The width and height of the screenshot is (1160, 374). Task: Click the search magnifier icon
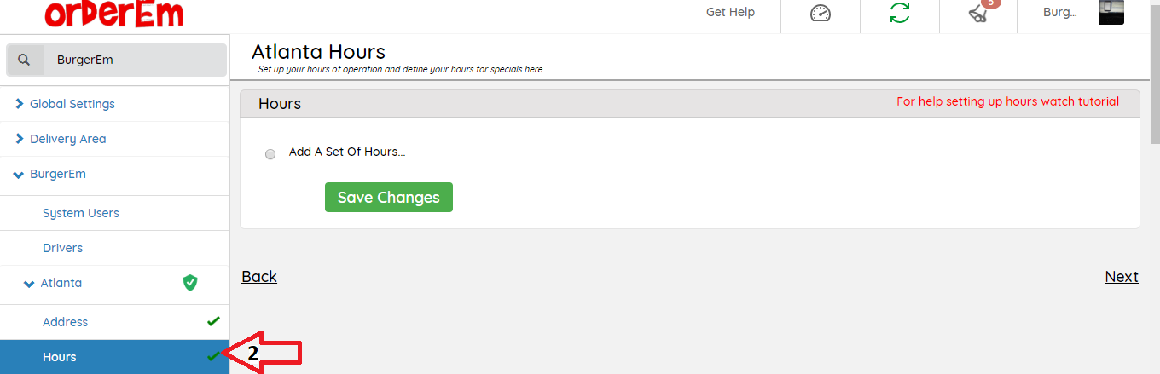(x=25, y=60)
